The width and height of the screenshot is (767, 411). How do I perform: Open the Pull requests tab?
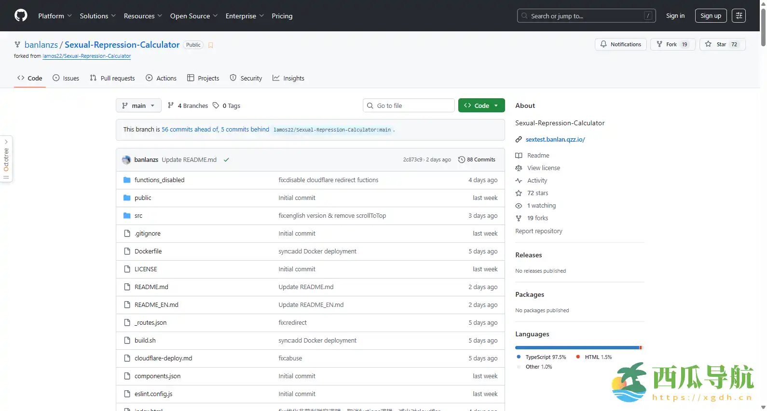(112, 78)
